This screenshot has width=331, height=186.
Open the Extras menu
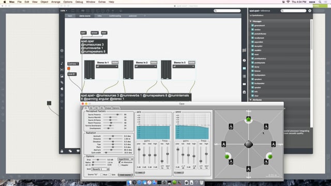[102, 2]
